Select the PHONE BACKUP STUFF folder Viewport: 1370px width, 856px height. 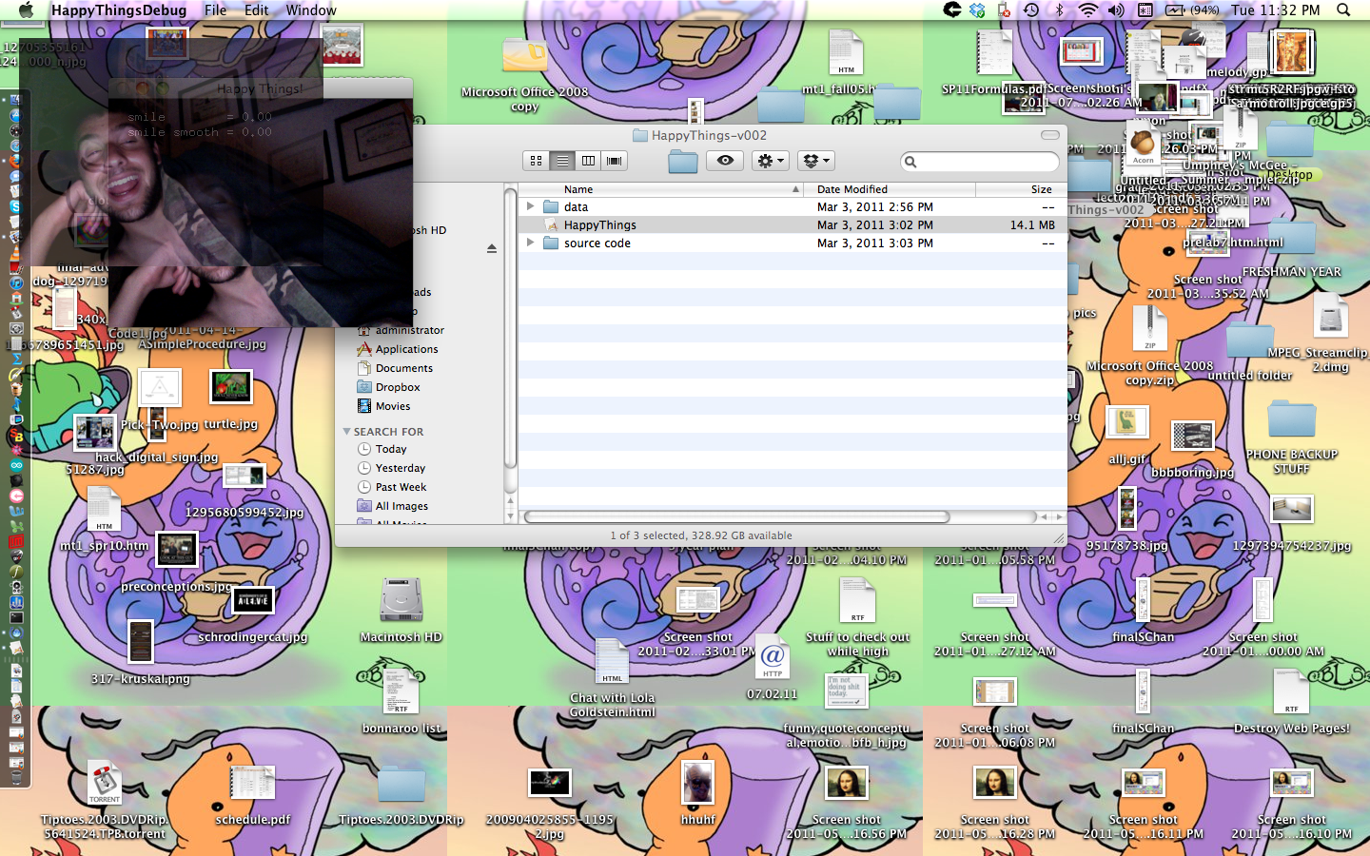click(1291, 418)
